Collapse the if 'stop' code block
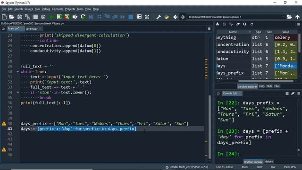This screenshot has width=302, height=170. tap(17, 93)
